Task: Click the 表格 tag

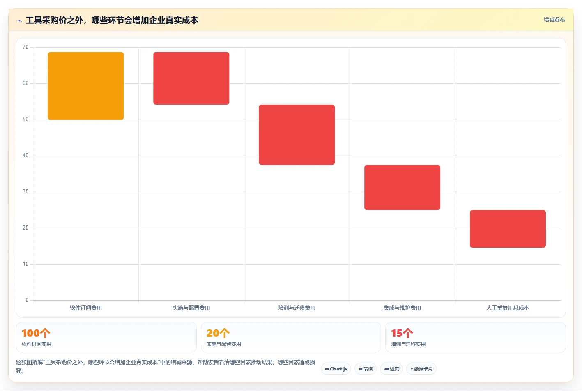Action: click(x=366, y=369)
